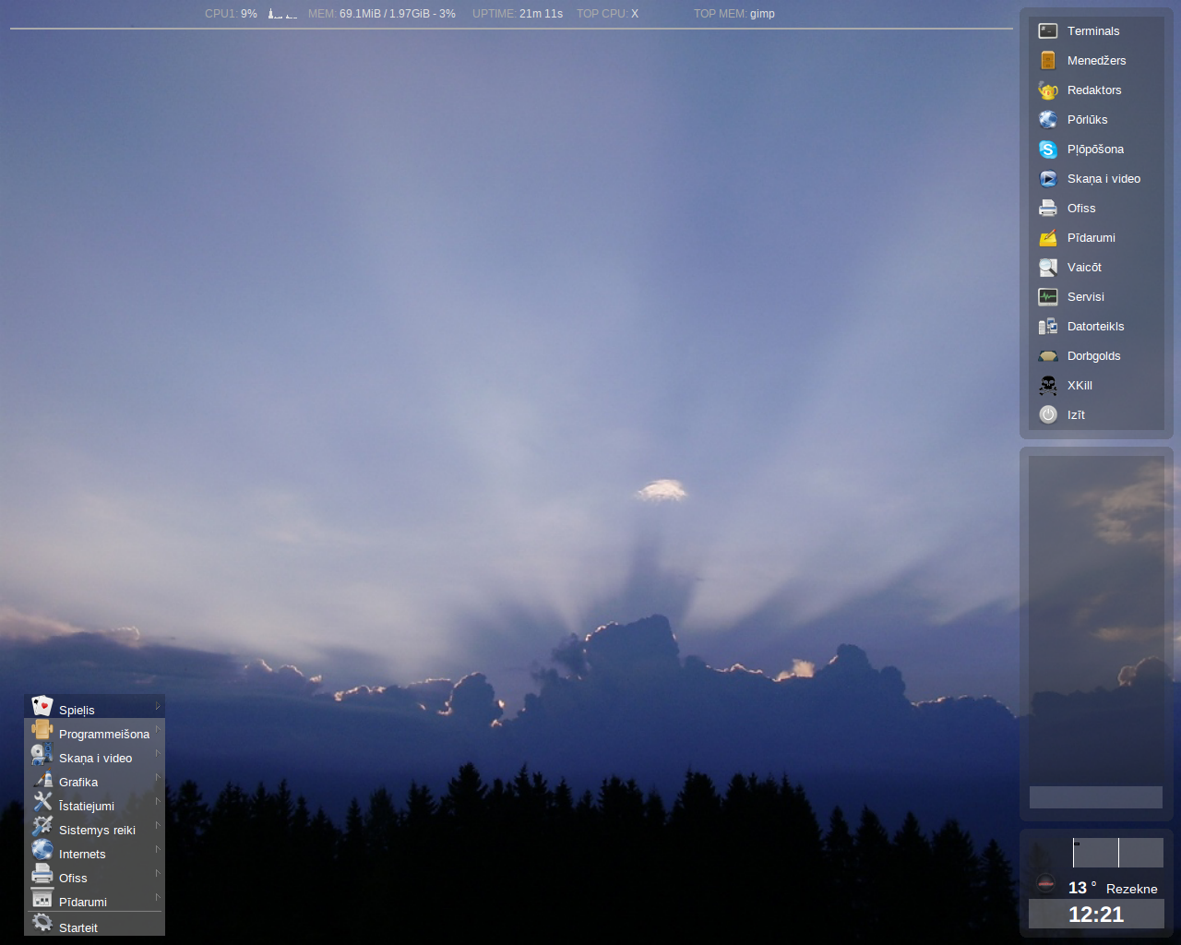Screen dimensions: 1181x945
Task: Click the Datorteikls network icon
Action: click(x=1047, y=326)
